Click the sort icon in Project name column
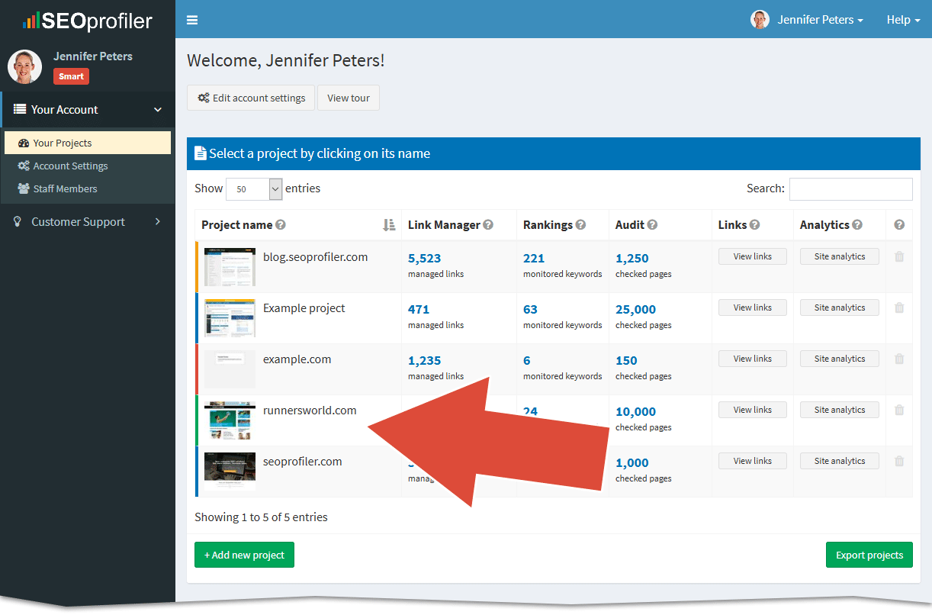The height and width of the screenshot is (615, 932). tap(389, 225)
